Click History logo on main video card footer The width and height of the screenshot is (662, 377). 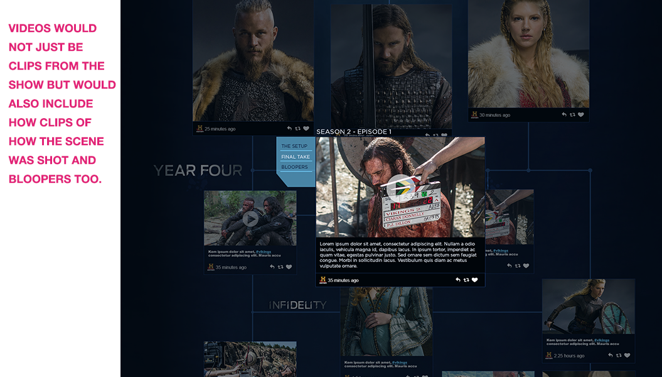[x=323, y=280]
